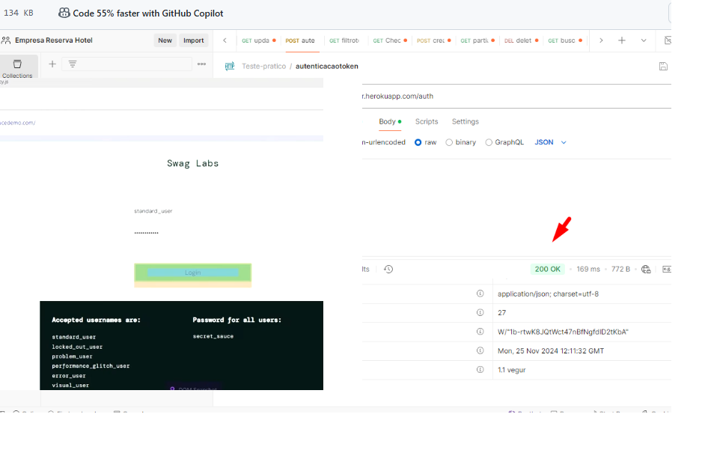Click the standard_user username field
The image size is (705, 453).
[191, 211]
